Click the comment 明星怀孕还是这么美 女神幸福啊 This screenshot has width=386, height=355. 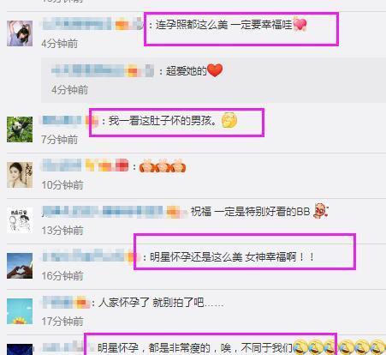point(232,257)
